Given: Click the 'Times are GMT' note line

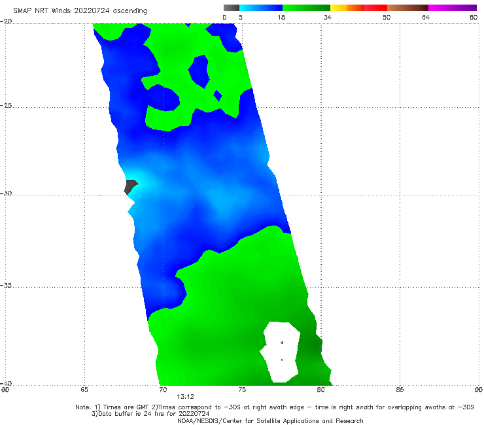Looking at the screenshot, I should (x=275, y=407).
